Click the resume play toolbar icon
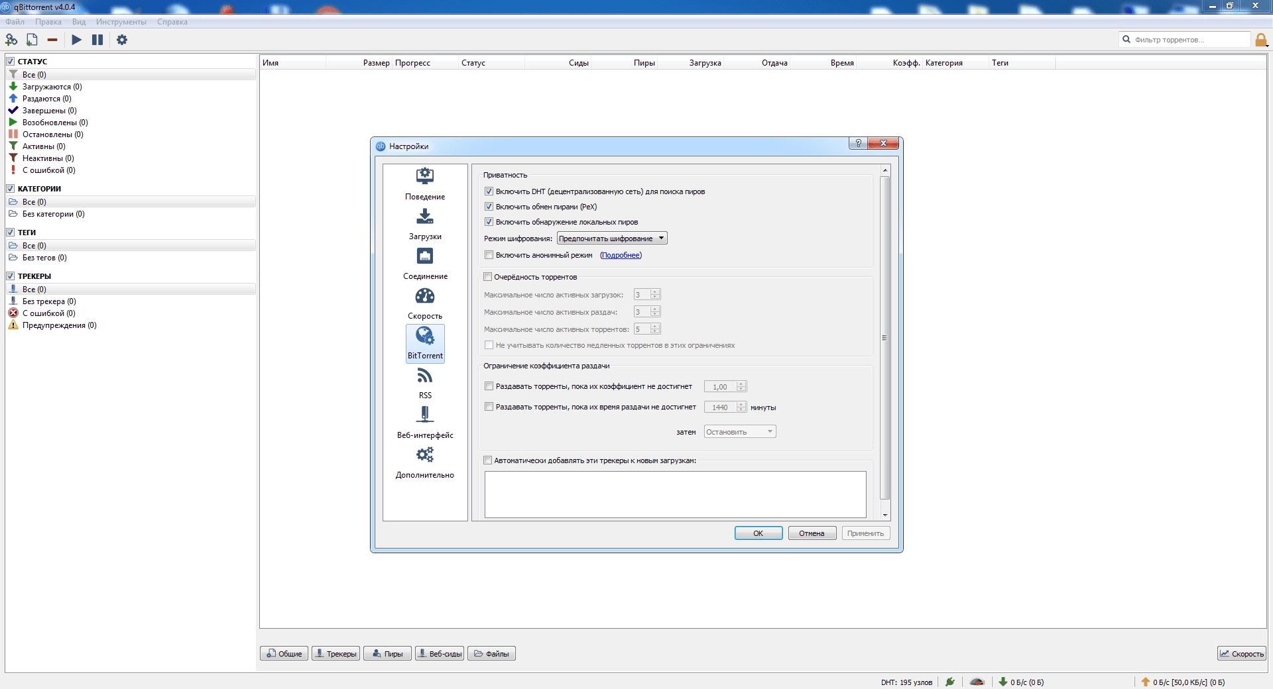Screen dimensions: 1273x689 pyautogui.click(x=76, y=40)
